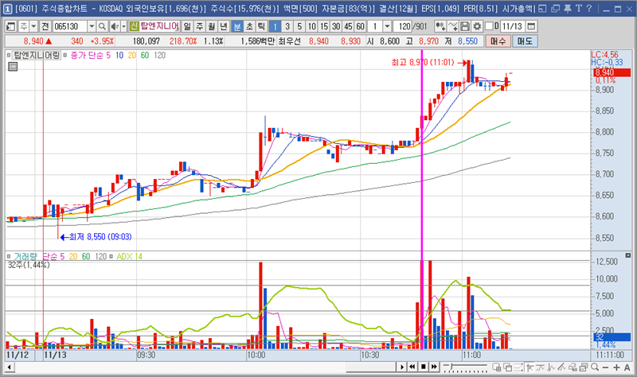Click the help question mark icon
Image resolution: width=637 pixels, height=377 pixels.
coord(589,9)
